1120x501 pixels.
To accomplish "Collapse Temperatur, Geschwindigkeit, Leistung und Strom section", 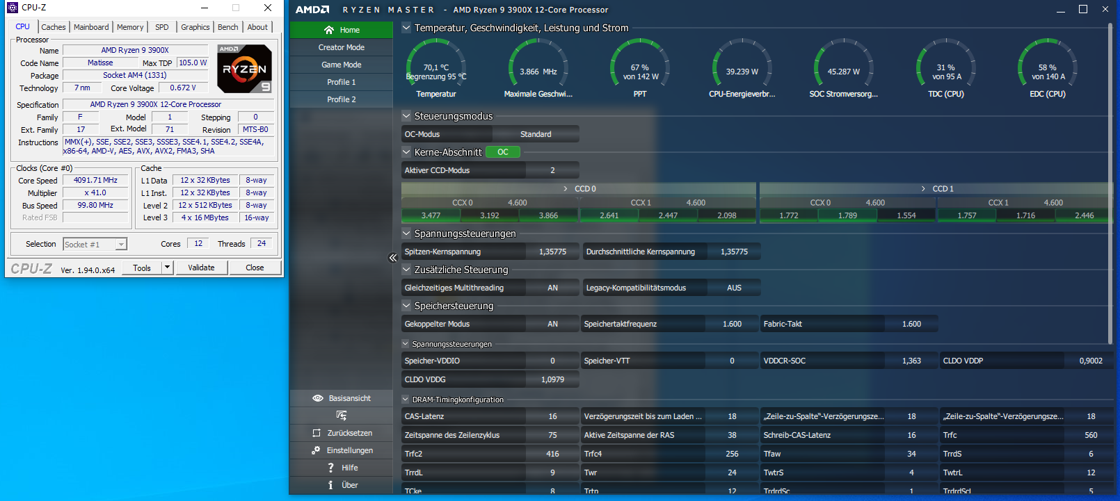I will (406, 28).
